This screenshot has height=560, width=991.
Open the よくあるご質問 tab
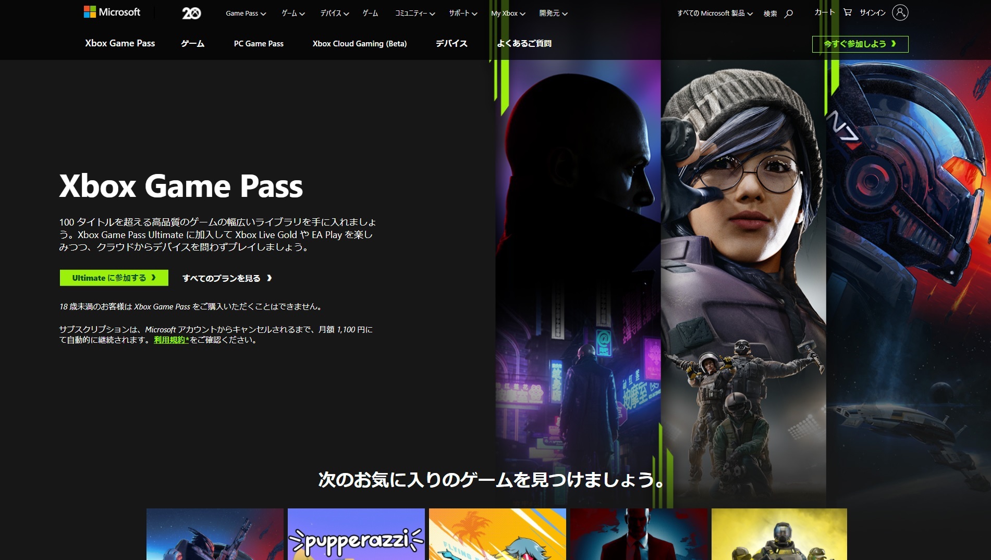tap(524, 44)
